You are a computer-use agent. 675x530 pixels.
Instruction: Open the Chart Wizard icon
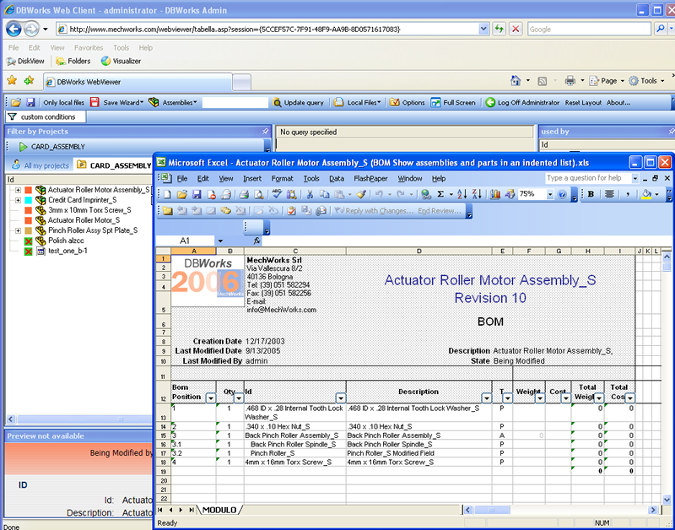[x=495, y=195]
